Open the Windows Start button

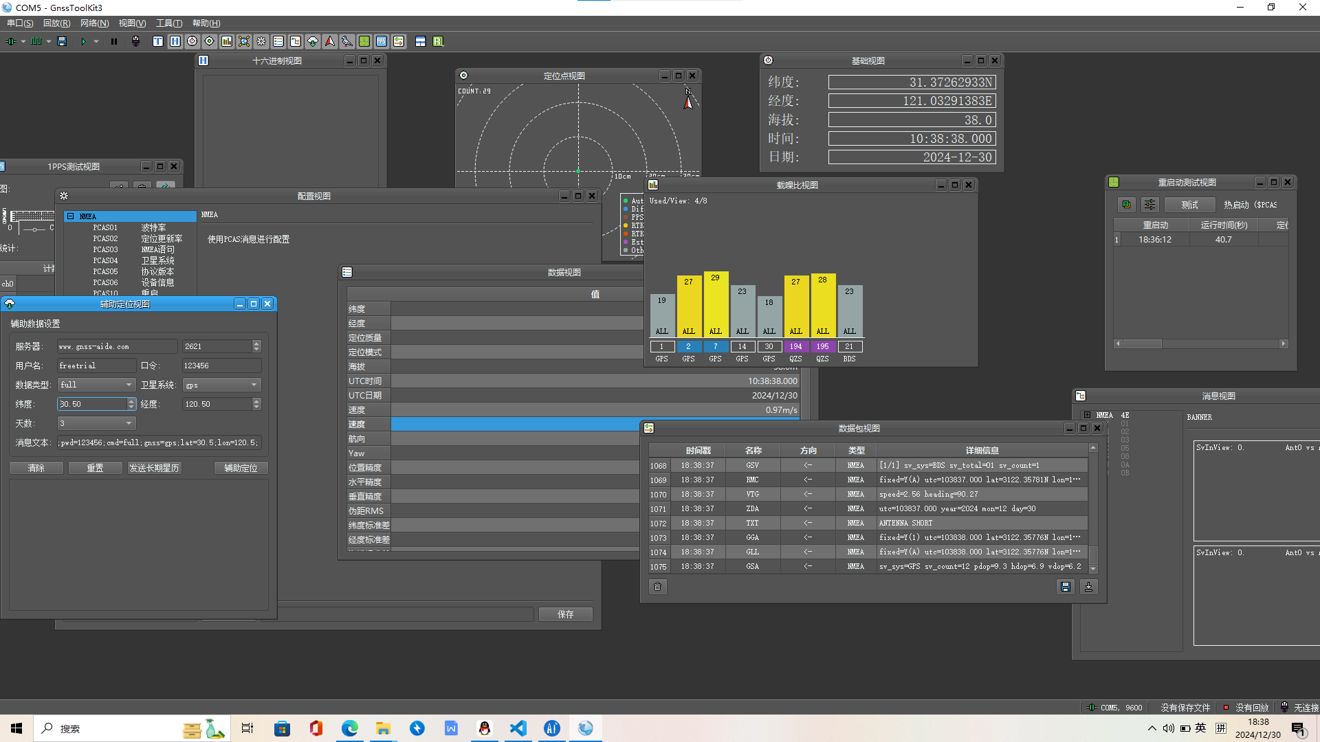coord(16,728)
